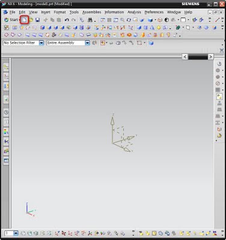Click the yellow sphere icon in second toolbar
Image resolution: width=226 pixels, height=240 pixels.
(159, 28)
